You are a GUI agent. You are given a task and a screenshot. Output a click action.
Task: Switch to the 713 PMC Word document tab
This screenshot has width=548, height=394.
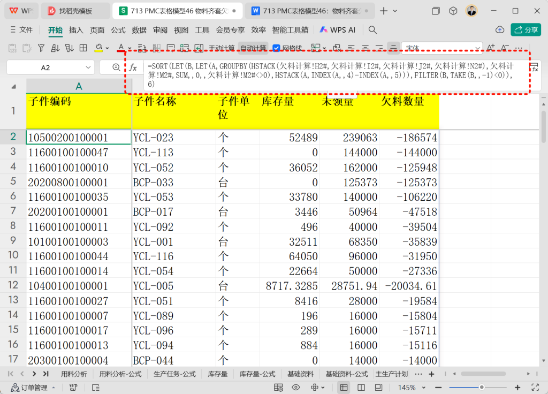click(310, 11)
